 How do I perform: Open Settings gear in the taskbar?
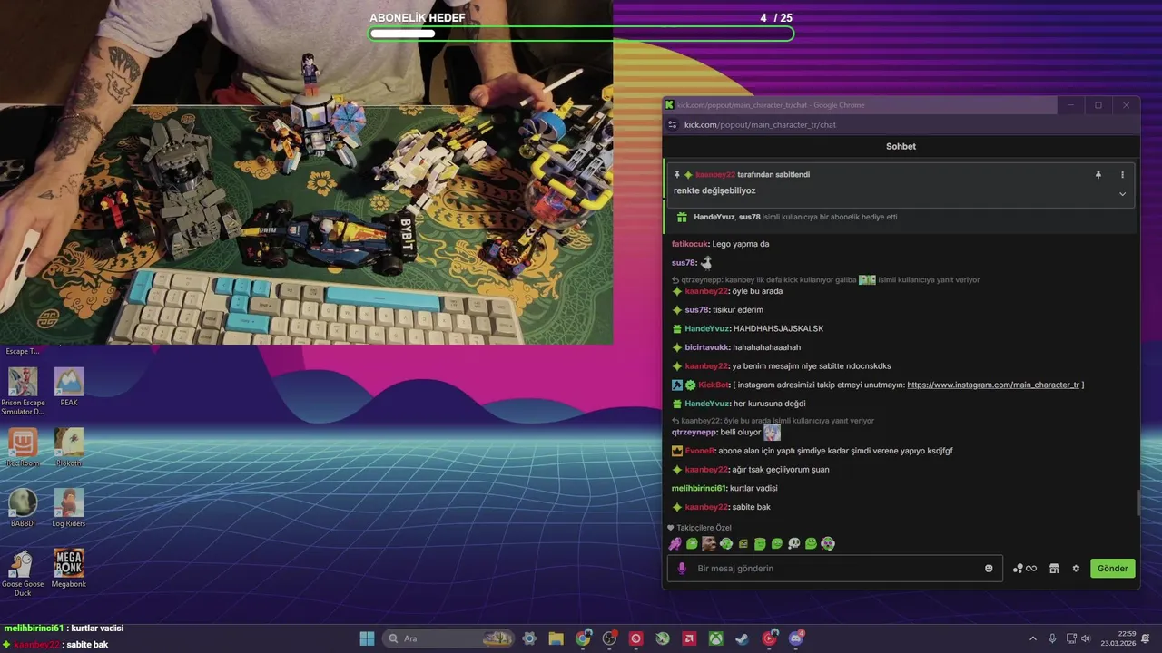529,638
